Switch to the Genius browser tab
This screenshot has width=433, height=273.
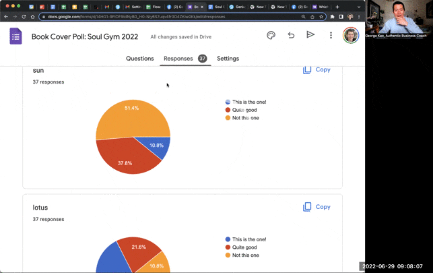(x=237, y=7)
